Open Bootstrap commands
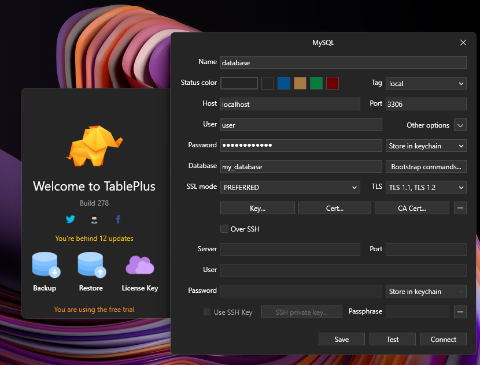The width and height of the screenshot is (480, 365). point(426,166)
